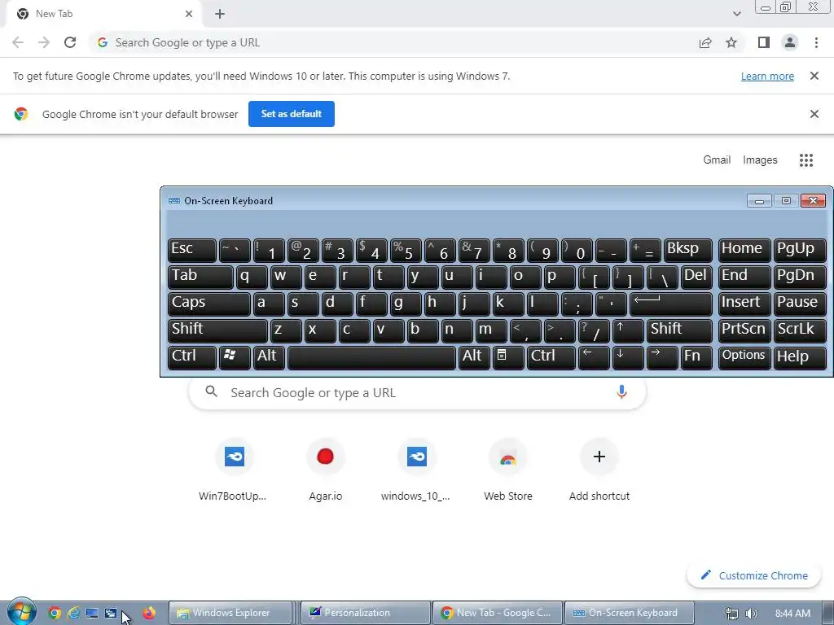
Task: Open the windows_10_ shortcut tile
Action: [x=416, y=470]
